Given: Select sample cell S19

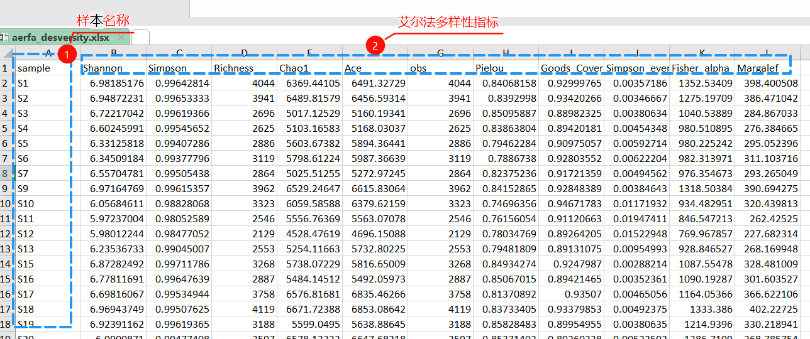Looking at the screenshot, I should 48,324.
